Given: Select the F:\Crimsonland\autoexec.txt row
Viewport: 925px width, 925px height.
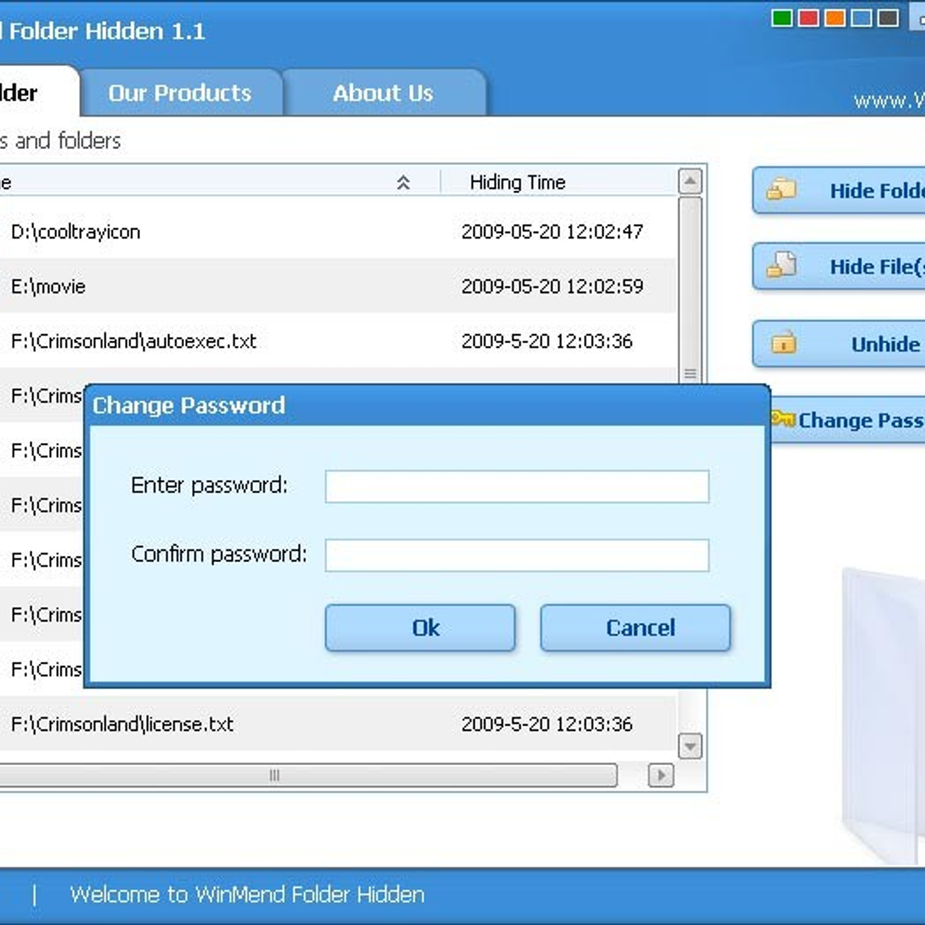Looking at the screenshot, I should click(338, 341).
